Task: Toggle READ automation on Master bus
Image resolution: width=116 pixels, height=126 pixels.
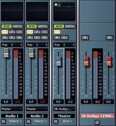Action: [59, 26]
